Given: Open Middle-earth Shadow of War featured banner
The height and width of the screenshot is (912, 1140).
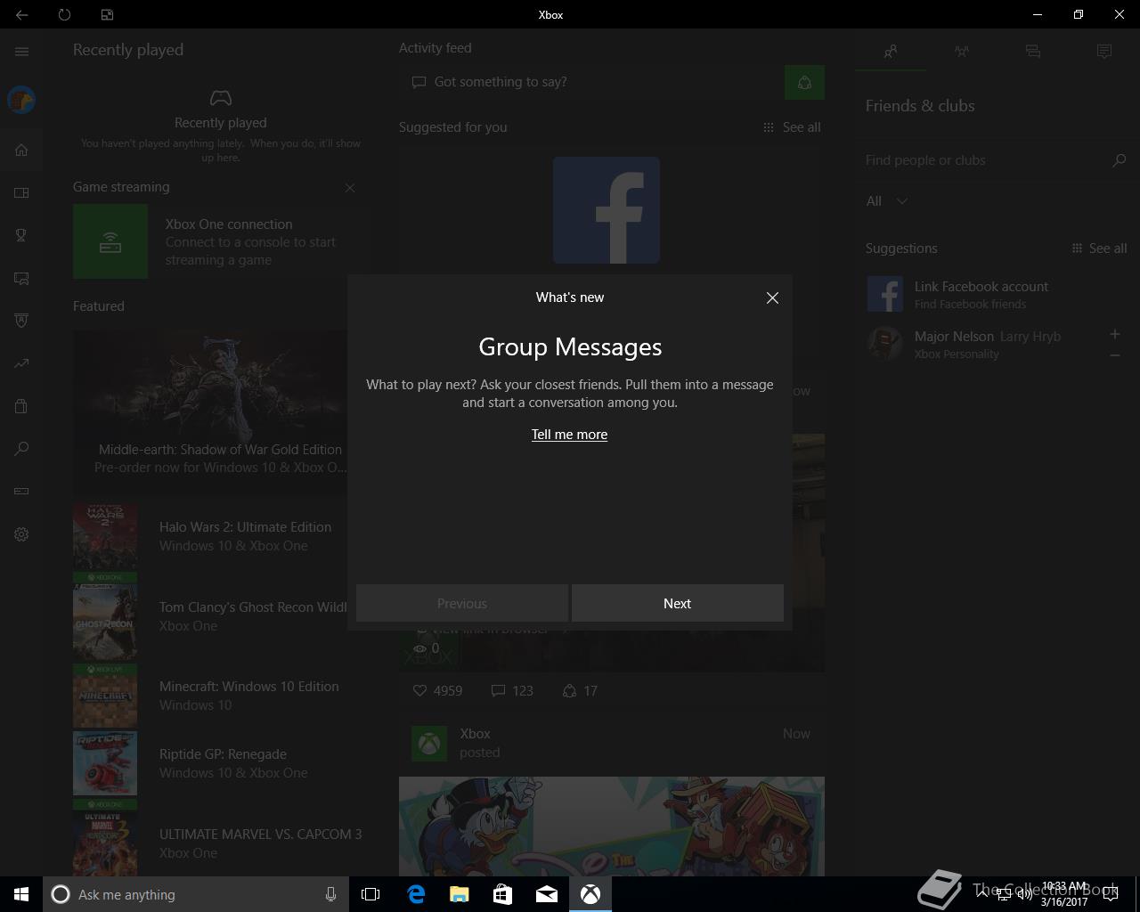Looking at the screenshot, I should (220, 412).
